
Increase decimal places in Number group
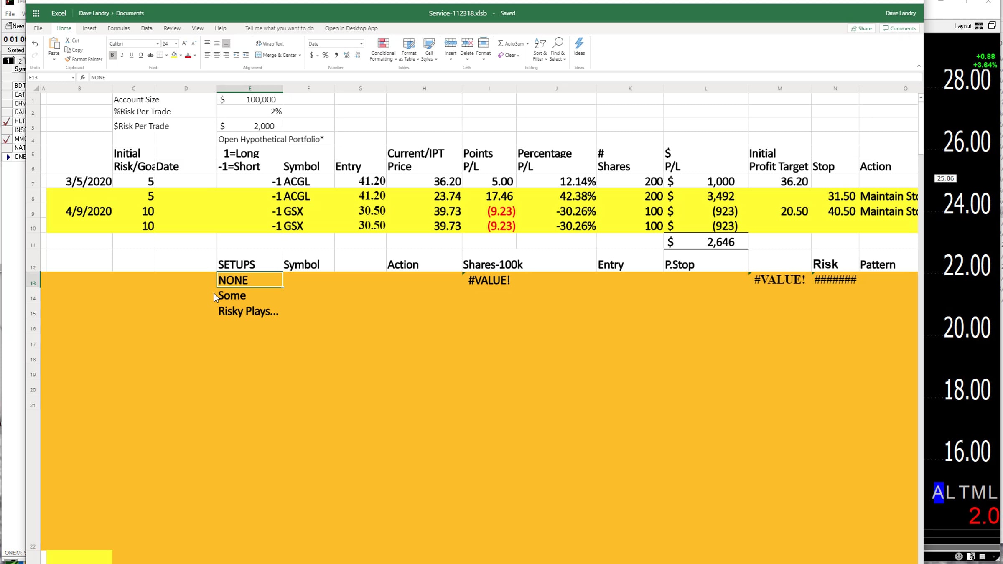point(346,55)
